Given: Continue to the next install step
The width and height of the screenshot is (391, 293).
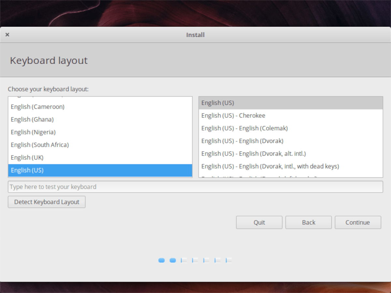Looking at the screenshot, I should click(x=358, y=222).
